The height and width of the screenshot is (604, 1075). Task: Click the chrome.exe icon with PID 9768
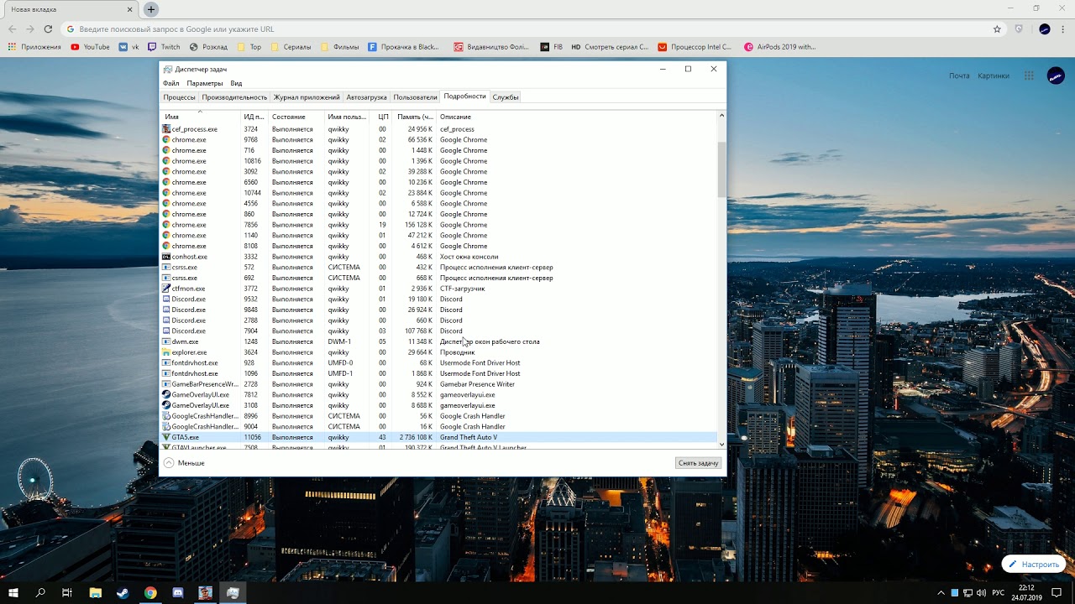click(166, 140)
